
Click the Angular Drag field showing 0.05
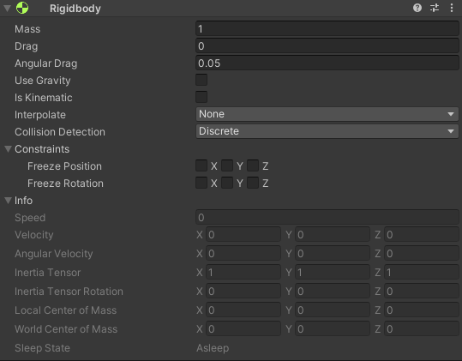327,63
